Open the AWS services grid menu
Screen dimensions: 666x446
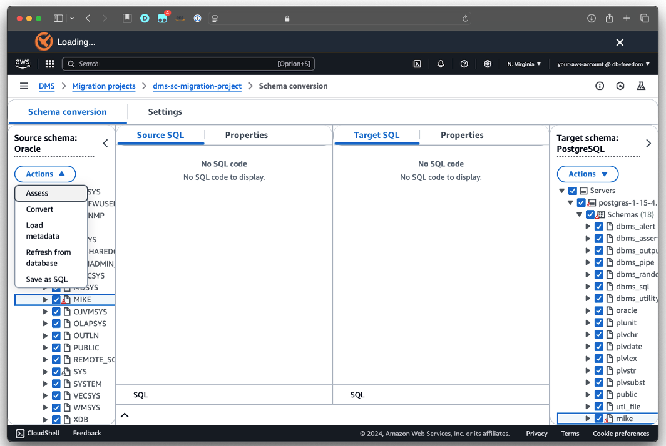pos(49,64)
